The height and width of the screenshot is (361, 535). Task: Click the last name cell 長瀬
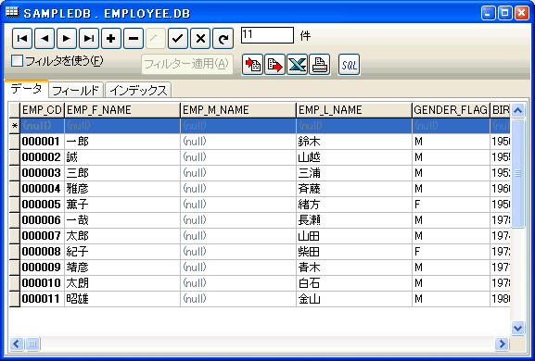354,220
